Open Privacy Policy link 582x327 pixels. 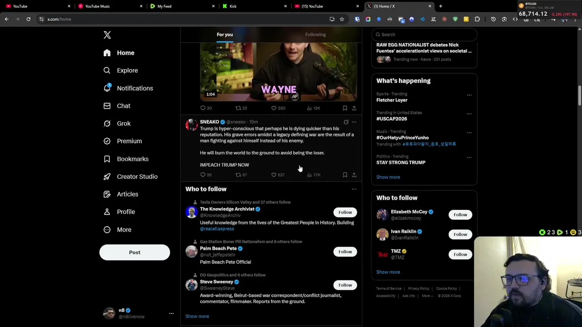[419, 288]
